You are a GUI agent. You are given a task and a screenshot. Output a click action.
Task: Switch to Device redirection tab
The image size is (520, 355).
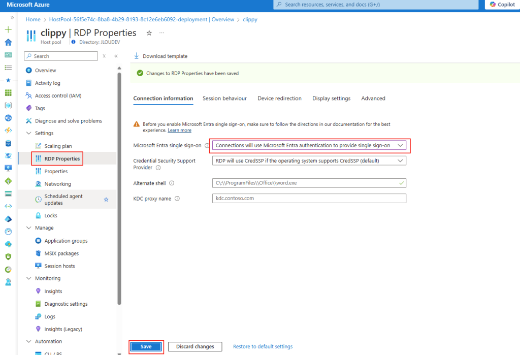280,98
